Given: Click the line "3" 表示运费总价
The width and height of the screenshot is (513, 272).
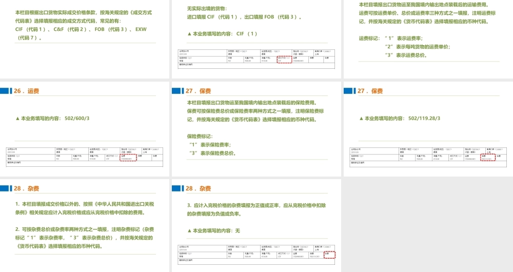Looking at the screenshot, I should [x=406, y=55].
